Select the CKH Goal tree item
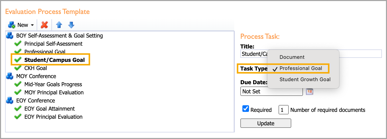This screenshot has height=139, width=387. (36, 68)
